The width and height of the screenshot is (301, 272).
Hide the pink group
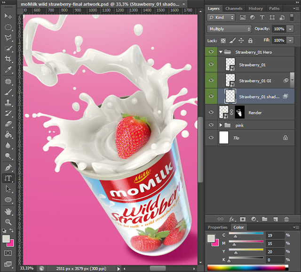click(x=211, y=125)
